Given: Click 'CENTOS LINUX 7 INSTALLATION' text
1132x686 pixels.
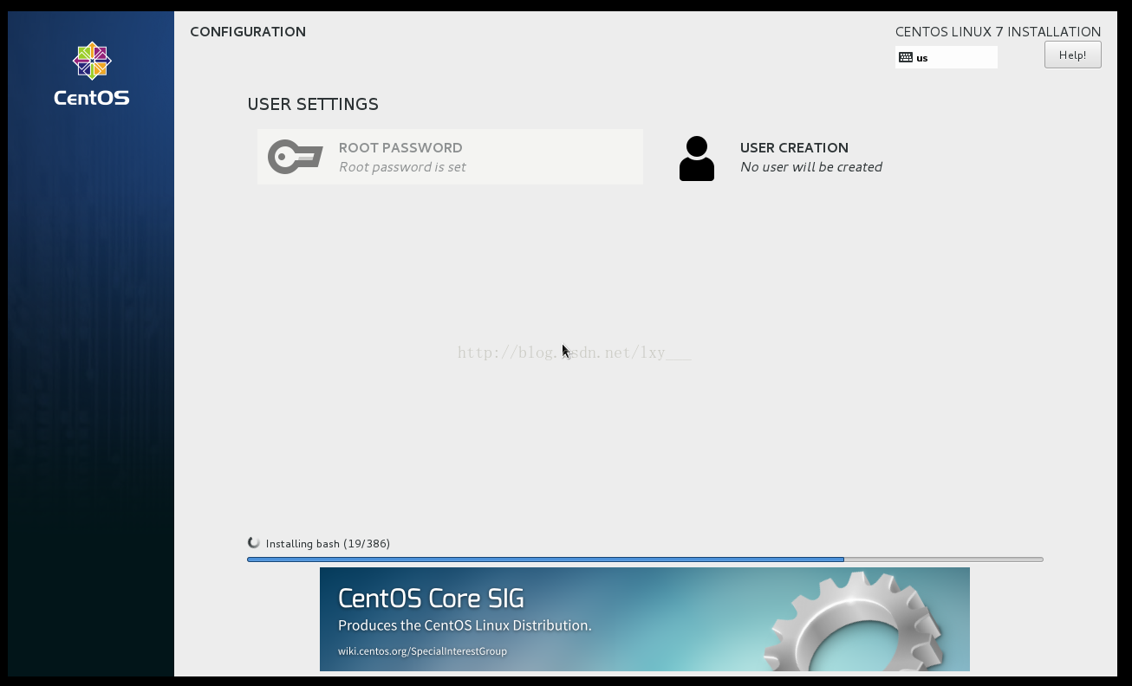Looking at the screenshot, I should tap(998, 32).
